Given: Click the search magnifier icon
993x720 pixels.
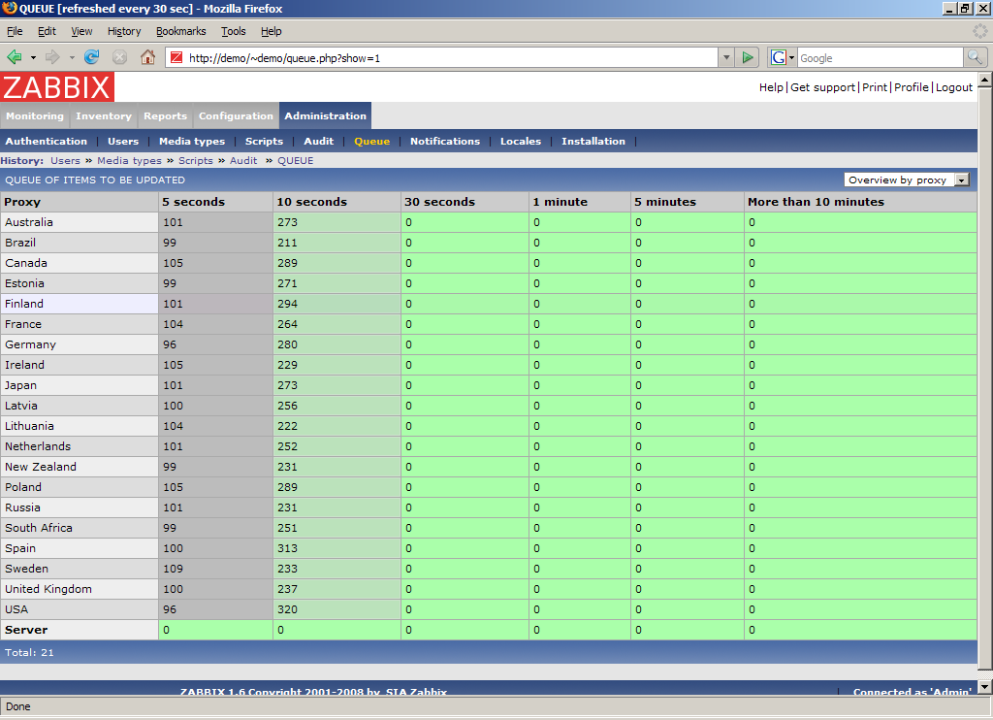Looking at the screenshot, I should [x=975, y=57].
